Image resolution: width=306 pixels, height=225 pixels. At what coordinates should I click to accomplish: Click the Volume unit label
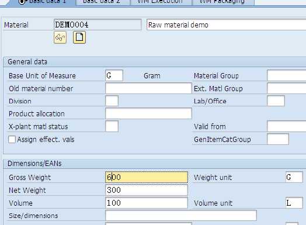click(x=213, y=203)
